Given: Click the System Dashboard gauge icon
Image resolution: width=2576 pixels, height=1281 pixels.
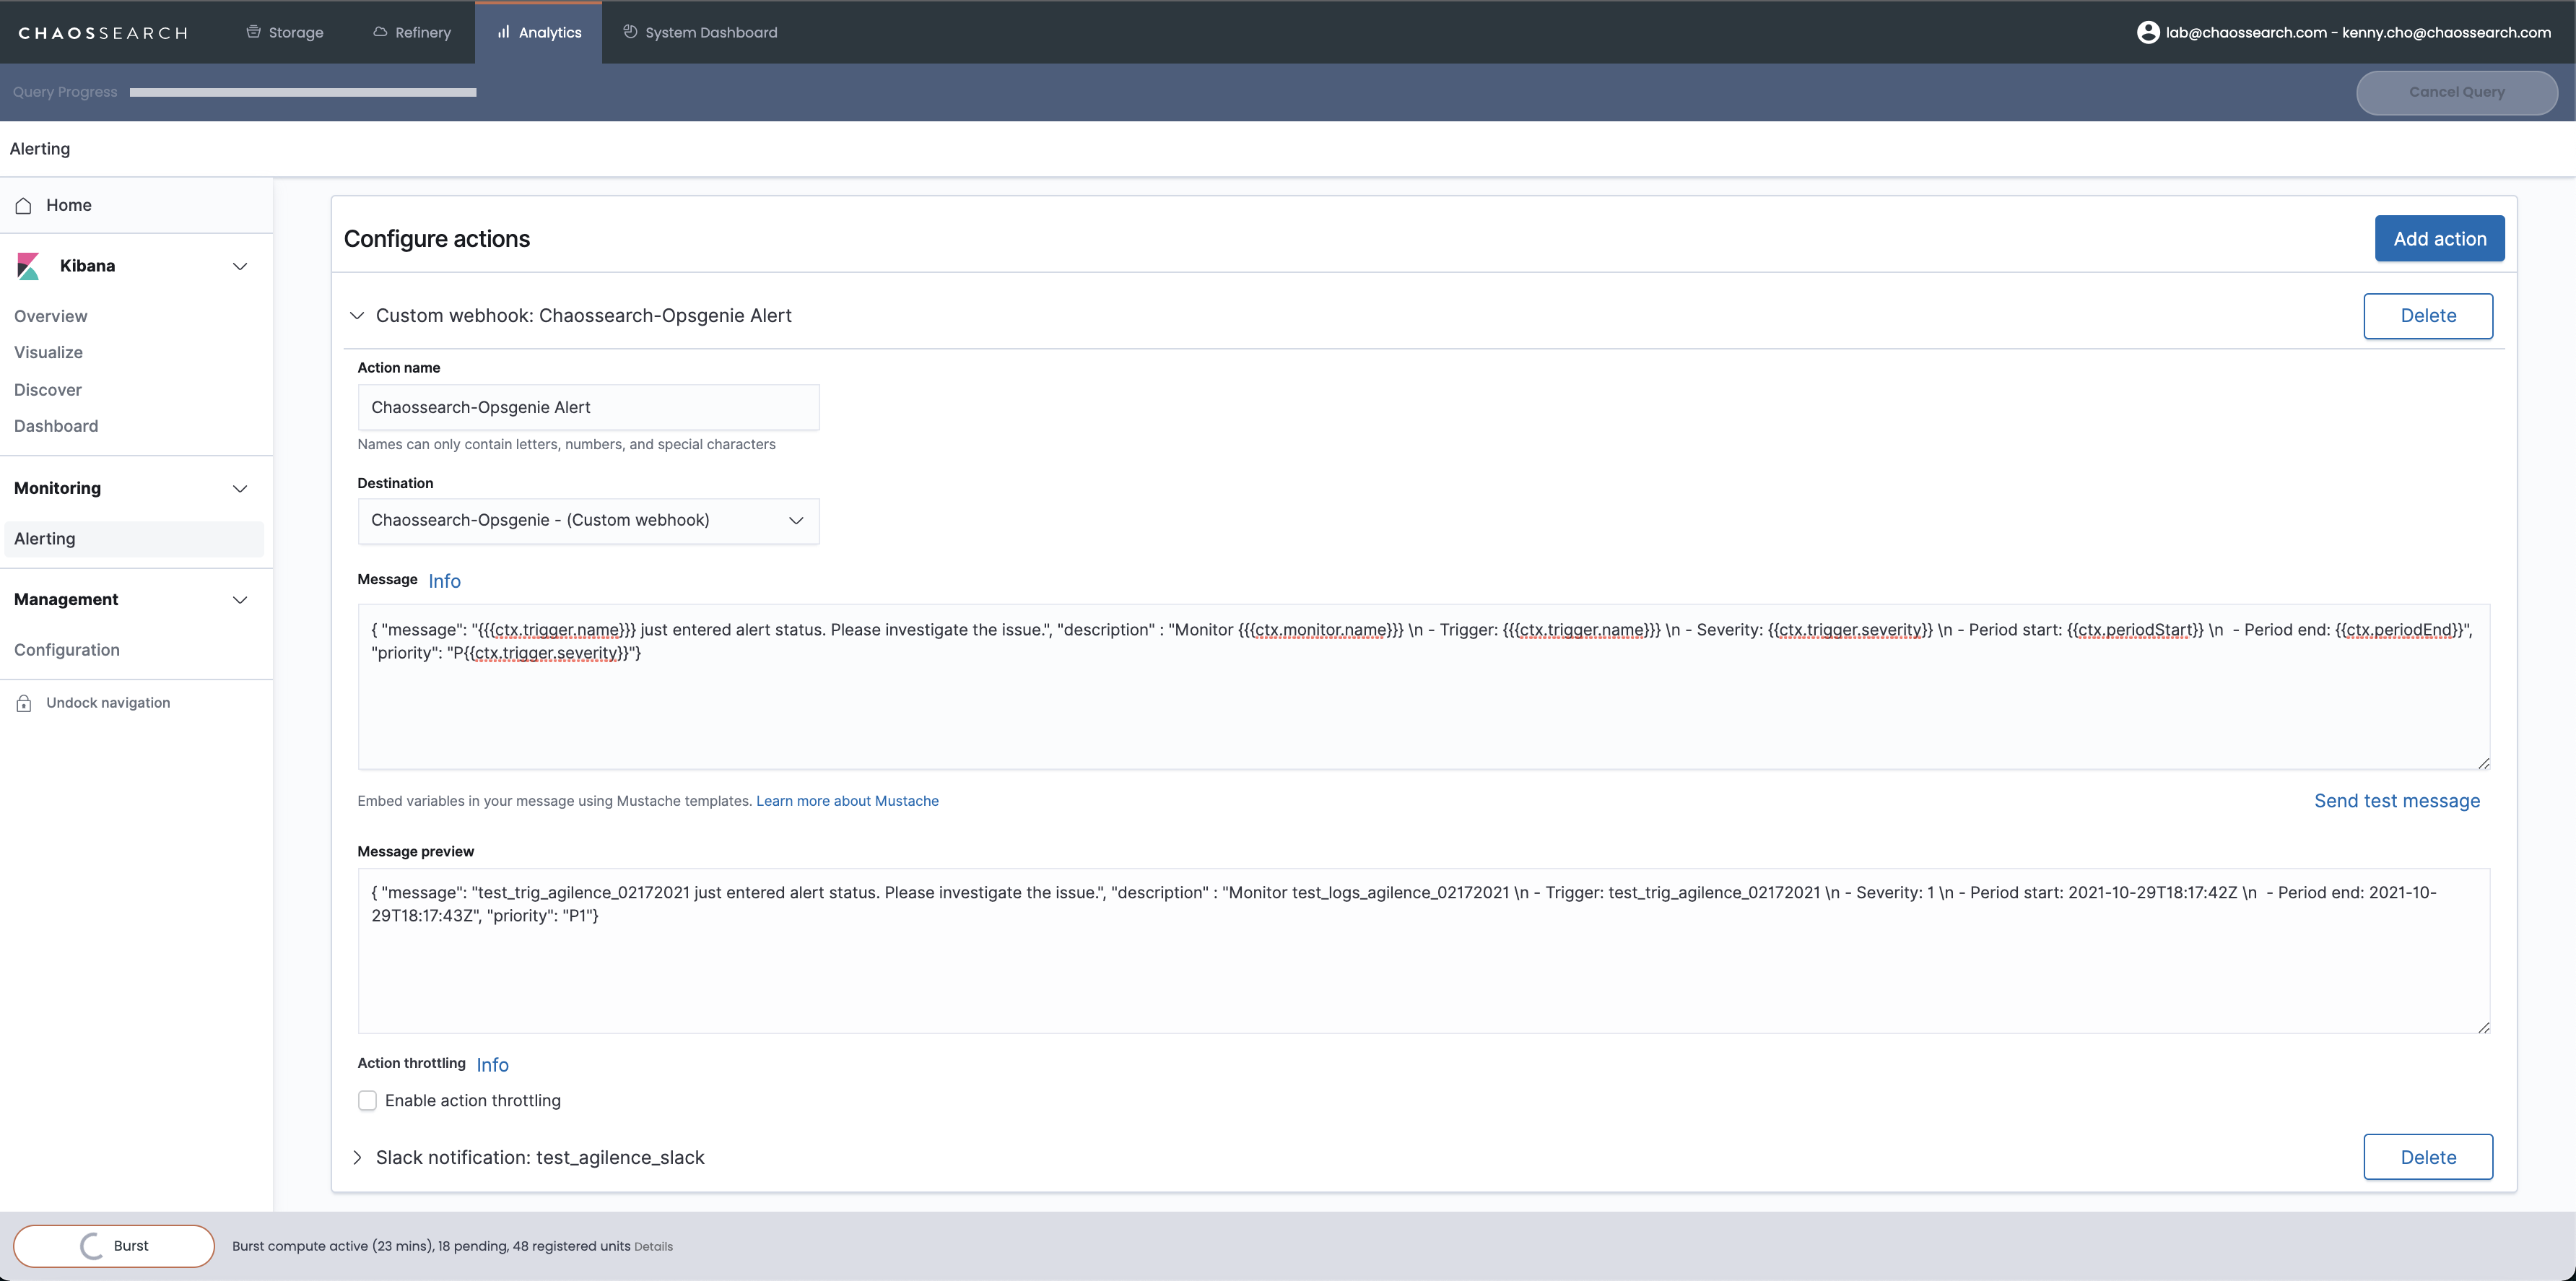Looking at the screenshot, I should (x=630, y=32).
